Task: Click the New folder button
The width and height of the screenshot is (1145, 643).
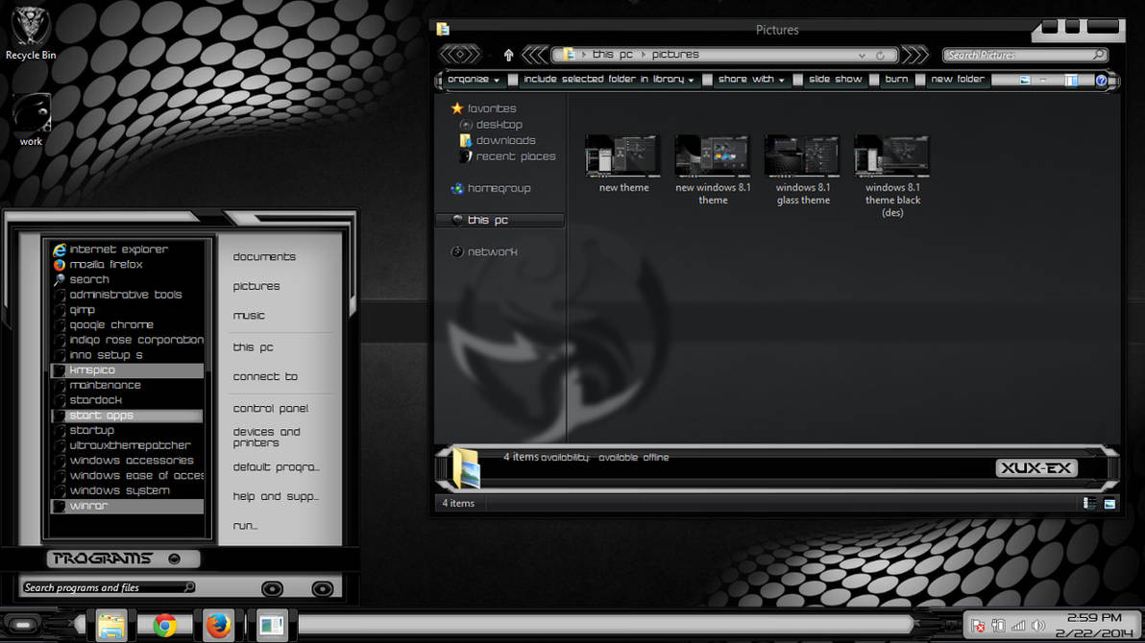Action: coord(957,80)
